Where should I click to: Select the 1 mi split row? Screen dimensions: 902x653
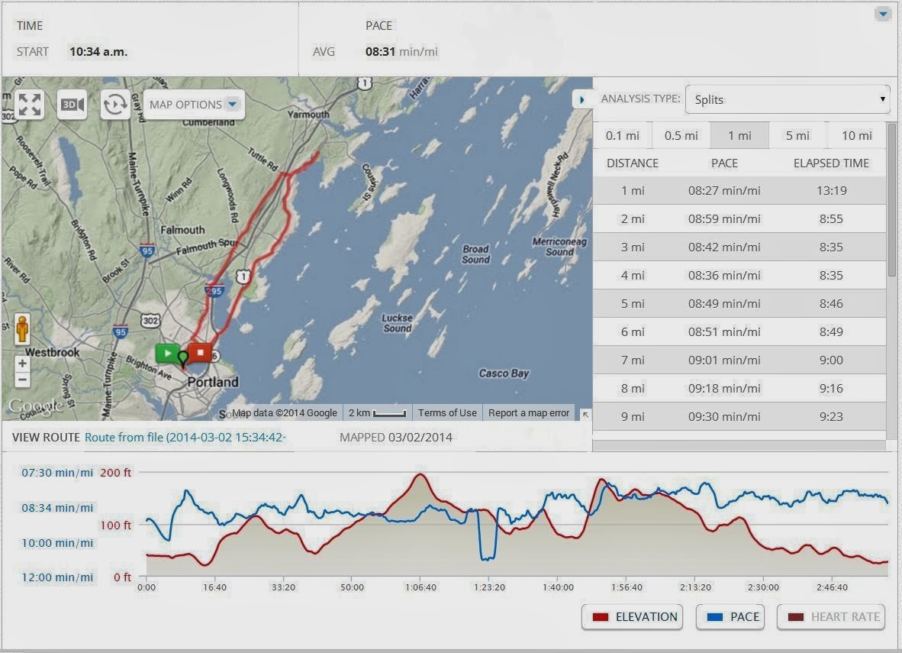(x=739, y=191)
